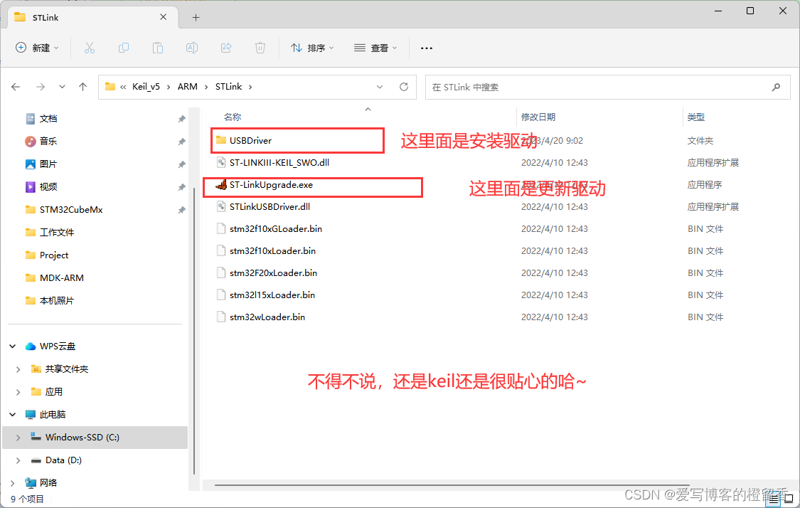Select stm32f10xLoader.bin file
Screen dimensions: 800x508
click(272, 250)
